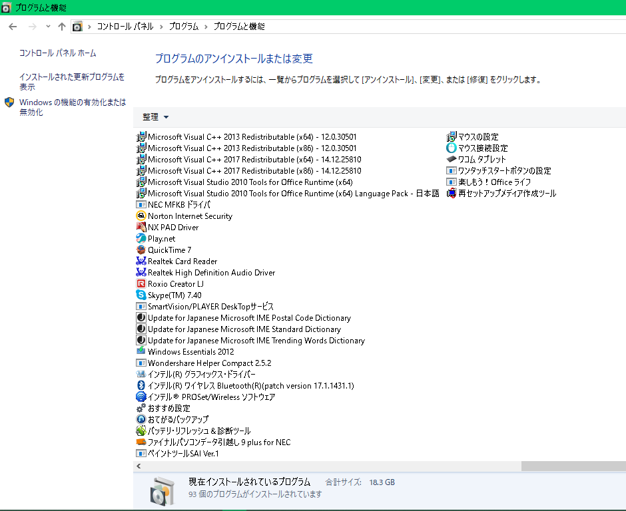
Task: Click the ワコム タブレット icon
Action: pos(451,159)
